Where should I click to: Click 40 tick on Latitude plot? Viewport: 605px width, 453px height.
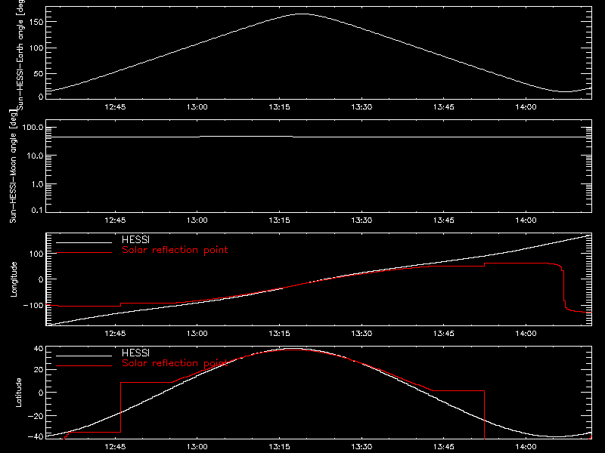(x=39, y=349)
